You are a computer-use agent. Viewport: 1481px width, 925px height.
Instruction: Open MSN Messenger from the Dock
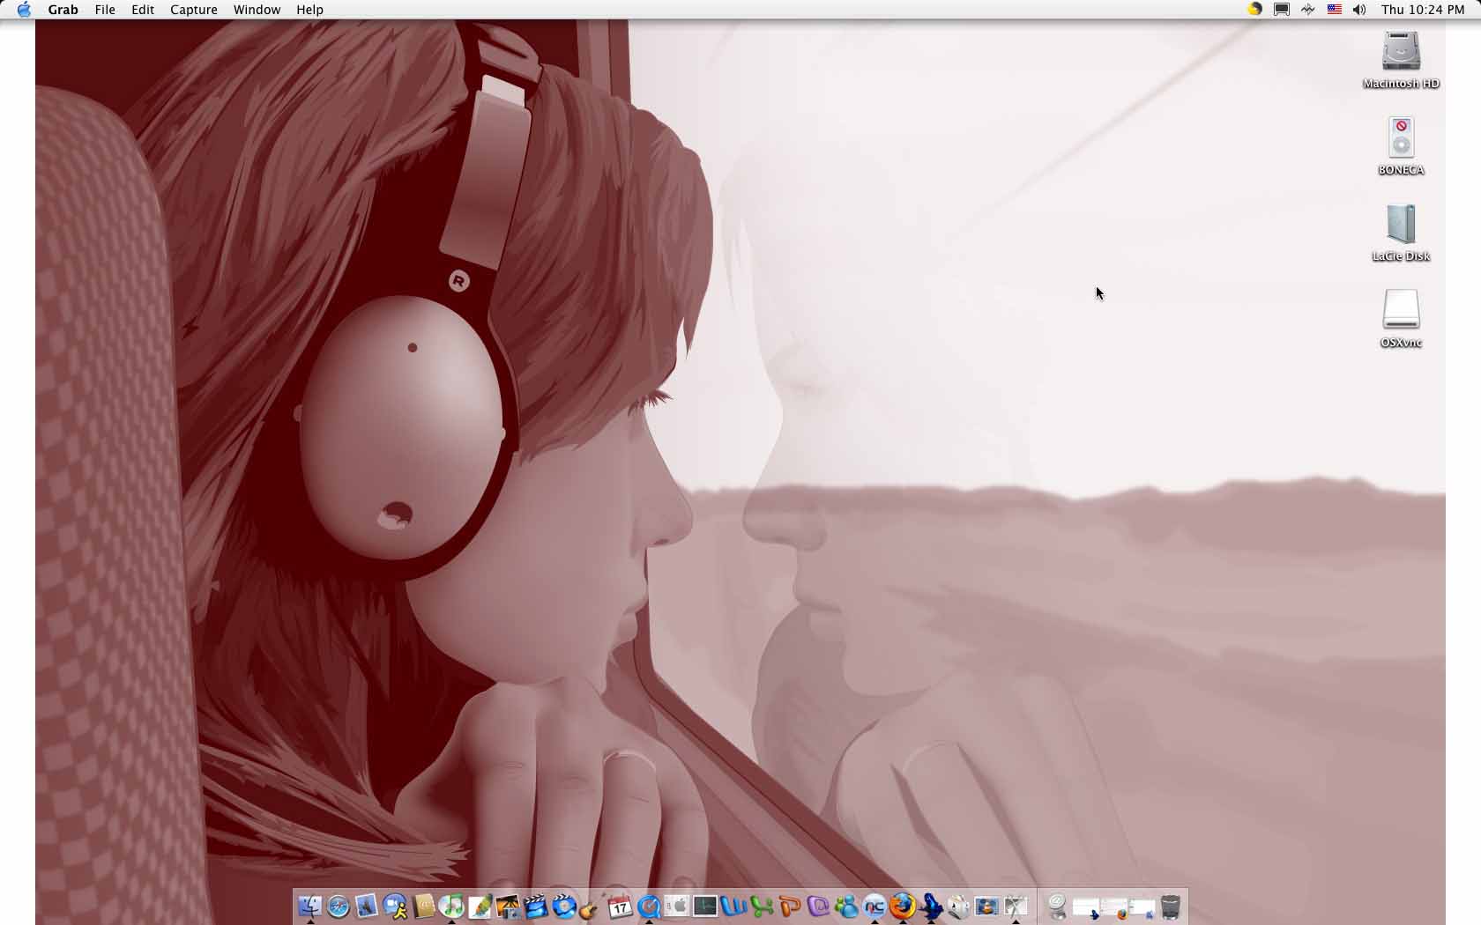coord(846,906)
